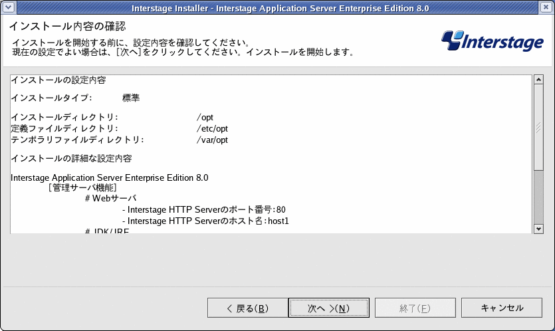This screenshot has height=331, width=555.
Task: Click the Interstage logo
Action: point(493,41)
